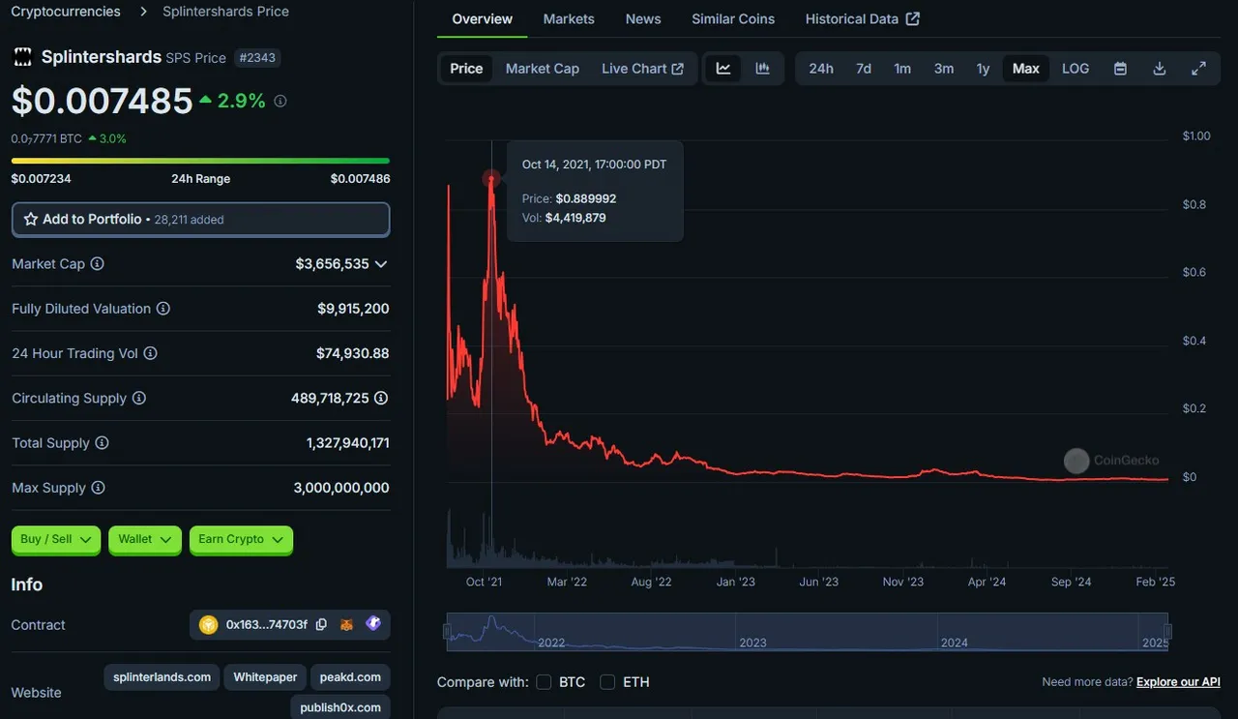Click info icon after 489,718,725 value
Screen dimensions: 1238x719
(x=381, y=399)
